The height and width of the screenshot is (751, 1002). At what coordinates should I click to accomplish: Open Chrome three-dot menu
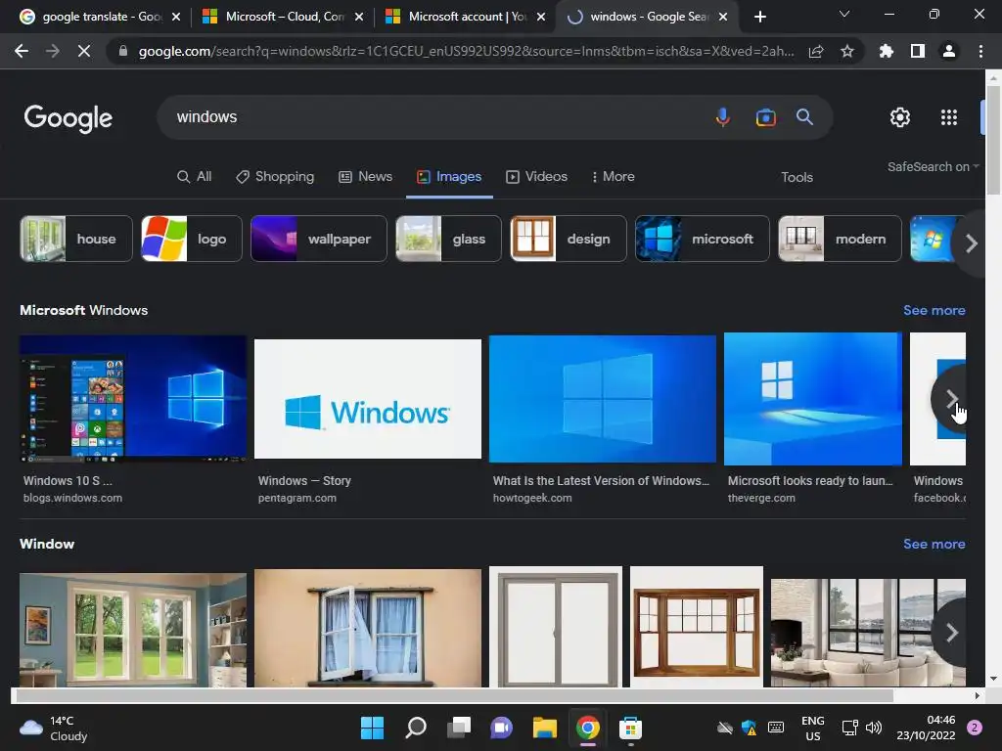pos(980,51)
